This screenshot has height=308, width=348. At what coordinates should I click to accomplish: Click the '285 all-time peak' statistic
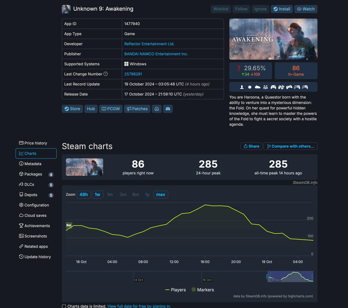pyautogui.click(x=278, y=167)
